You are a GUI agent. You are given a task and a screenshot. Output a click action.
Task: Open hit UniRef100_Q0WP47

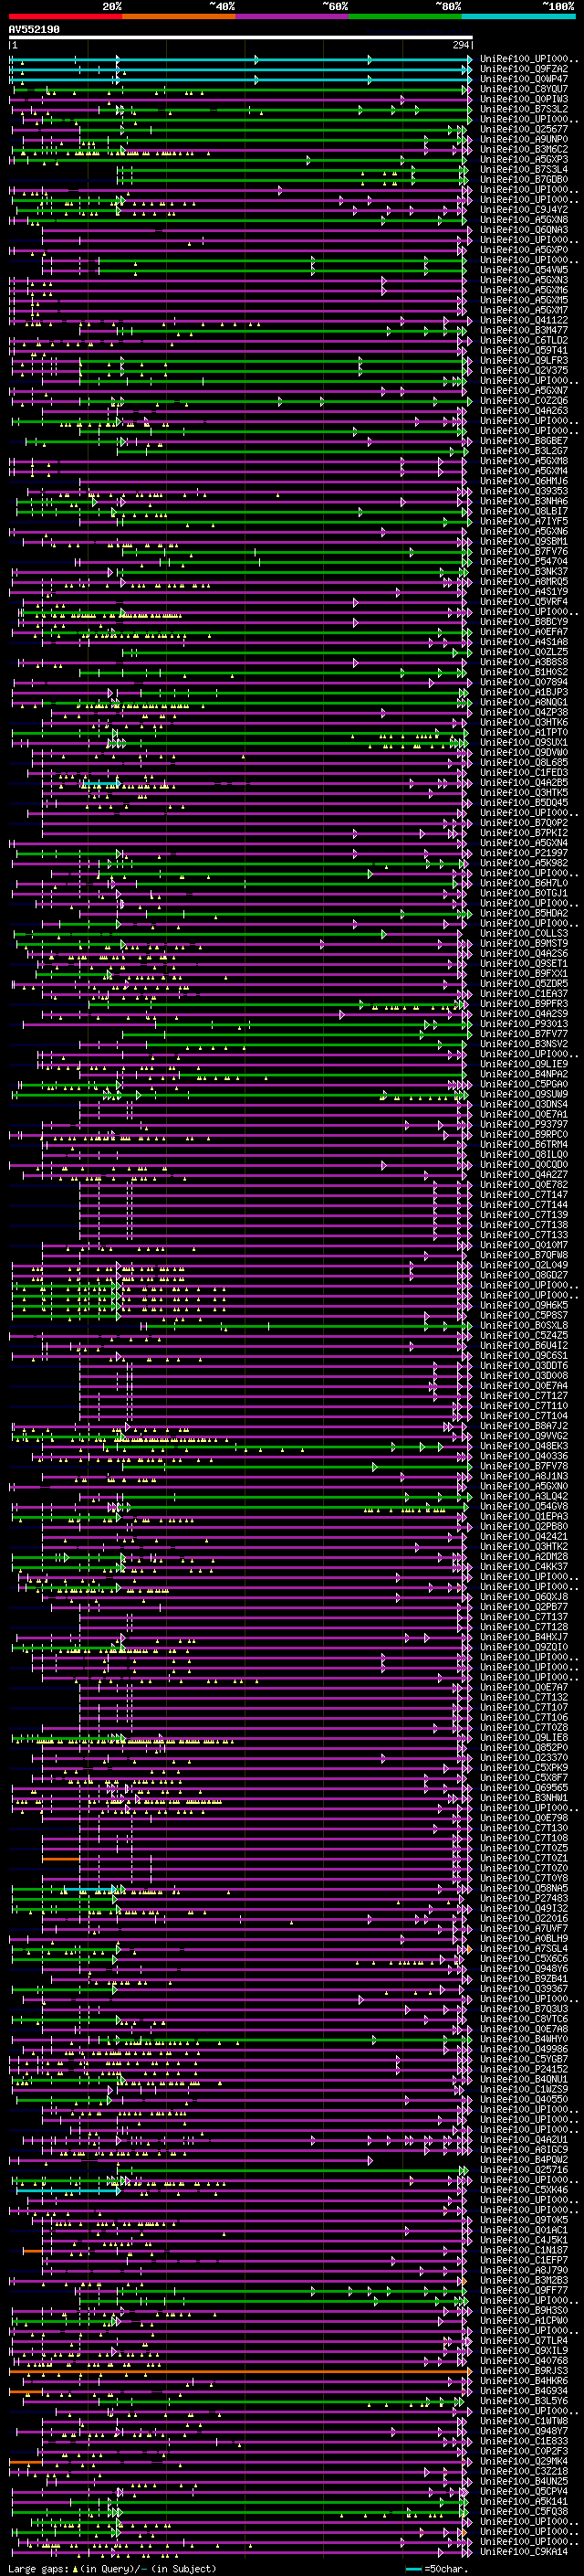point(524,79)
